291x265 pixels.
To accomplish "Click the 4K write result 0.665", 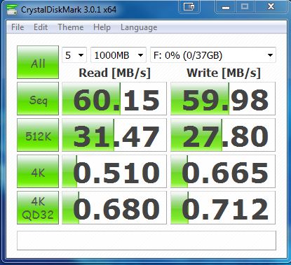I will click(x=223, y=171).
